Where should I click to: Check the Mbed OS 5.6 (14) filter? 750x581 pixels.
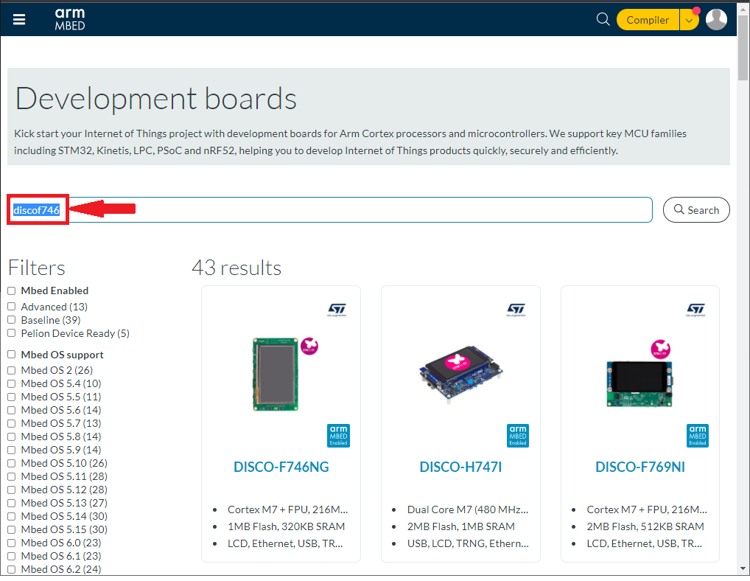point(12,410)
